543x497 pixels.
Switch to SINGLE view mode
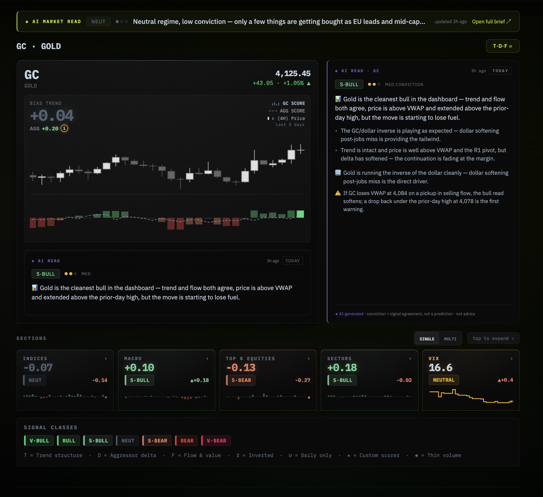427,339
